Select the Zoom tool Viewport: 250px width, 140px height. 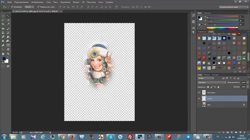(x=8, y=54)
